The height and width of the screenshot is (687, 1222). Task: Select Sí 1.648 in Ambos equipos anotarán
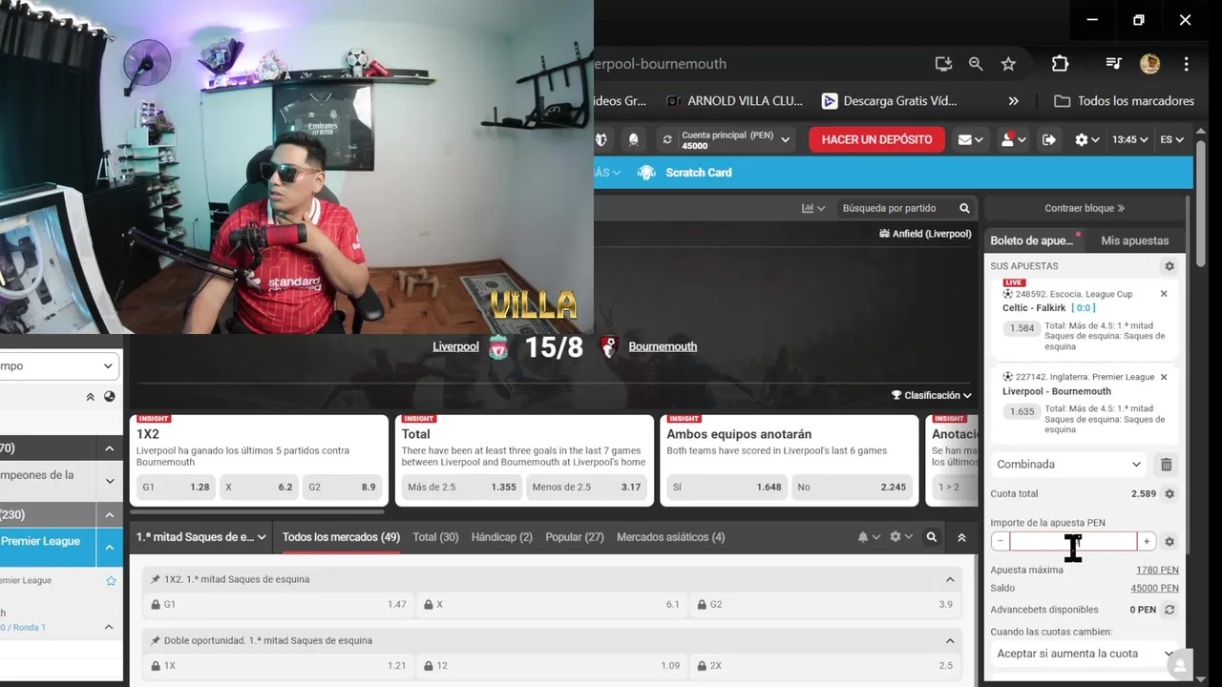727,487
